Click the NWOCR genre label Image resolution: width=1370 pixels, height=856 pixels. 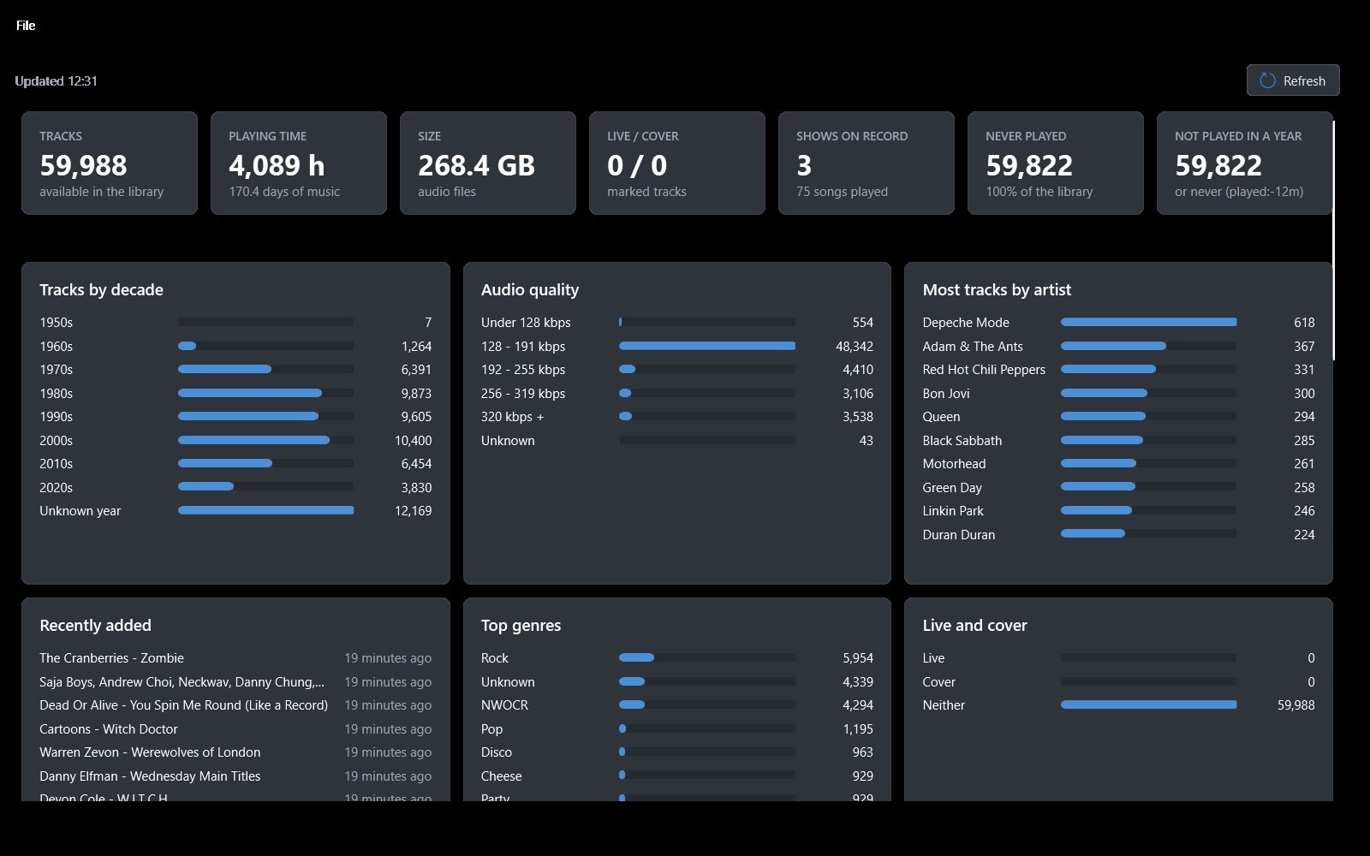pyautogui.click(x=504, y=705)
